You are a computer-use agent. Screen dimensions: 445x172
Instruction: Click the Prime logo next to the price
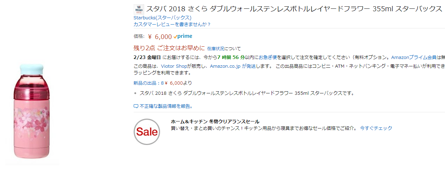coord(183,37)
